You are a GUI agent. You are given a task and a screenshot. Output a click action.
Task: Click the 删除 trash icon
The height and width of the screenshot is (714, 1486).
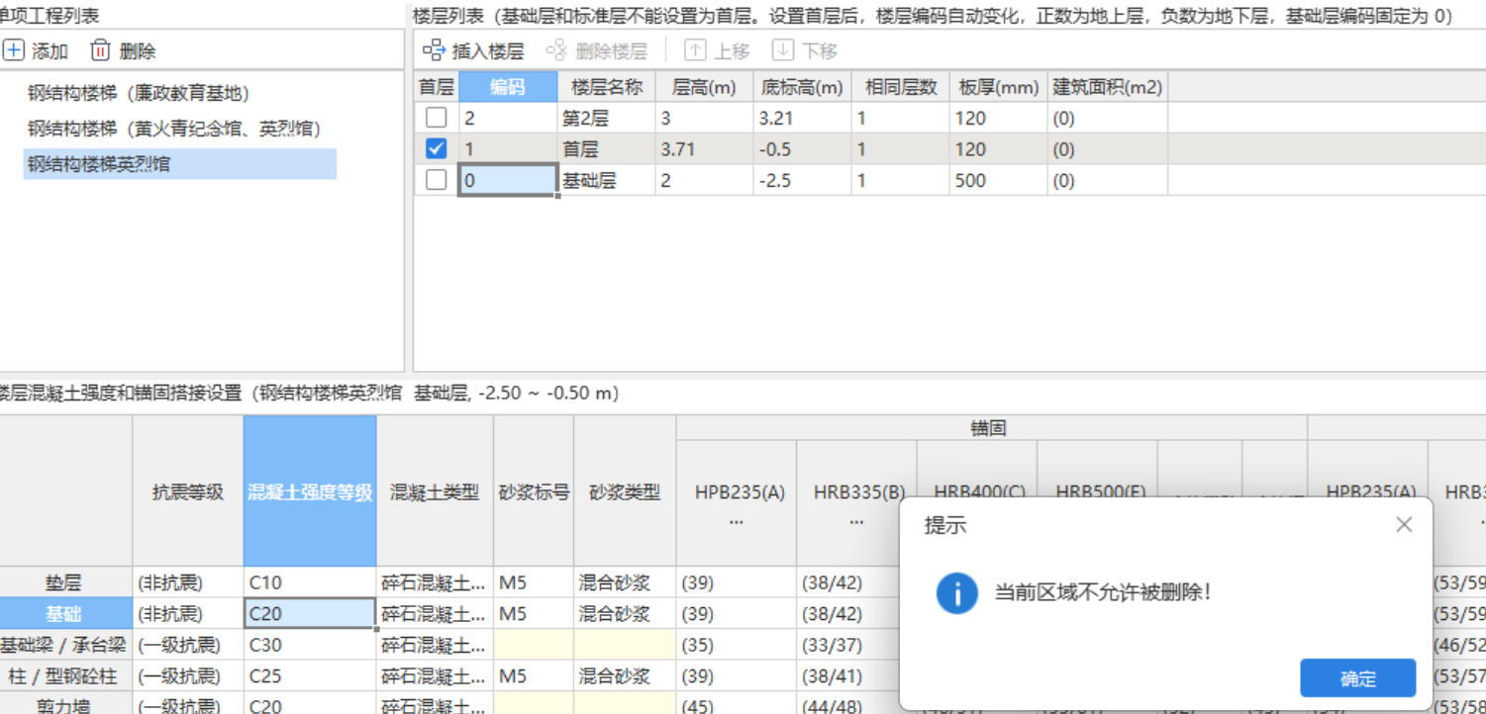(100, 50)
